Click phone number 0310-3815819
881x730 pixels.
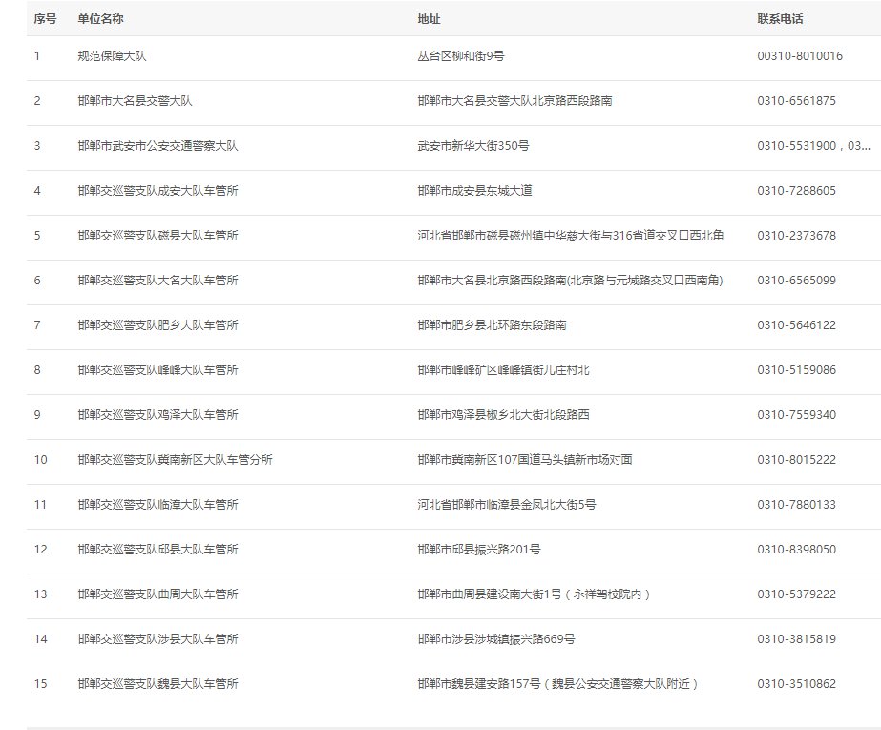(796, 639)
